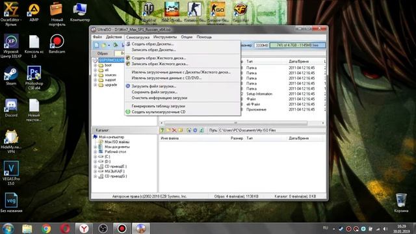The height and width of the screenshot is (234, 416).
Task: Choose Извлечь загрузочные данные с CD/DVD
Action: click(183, 78)
